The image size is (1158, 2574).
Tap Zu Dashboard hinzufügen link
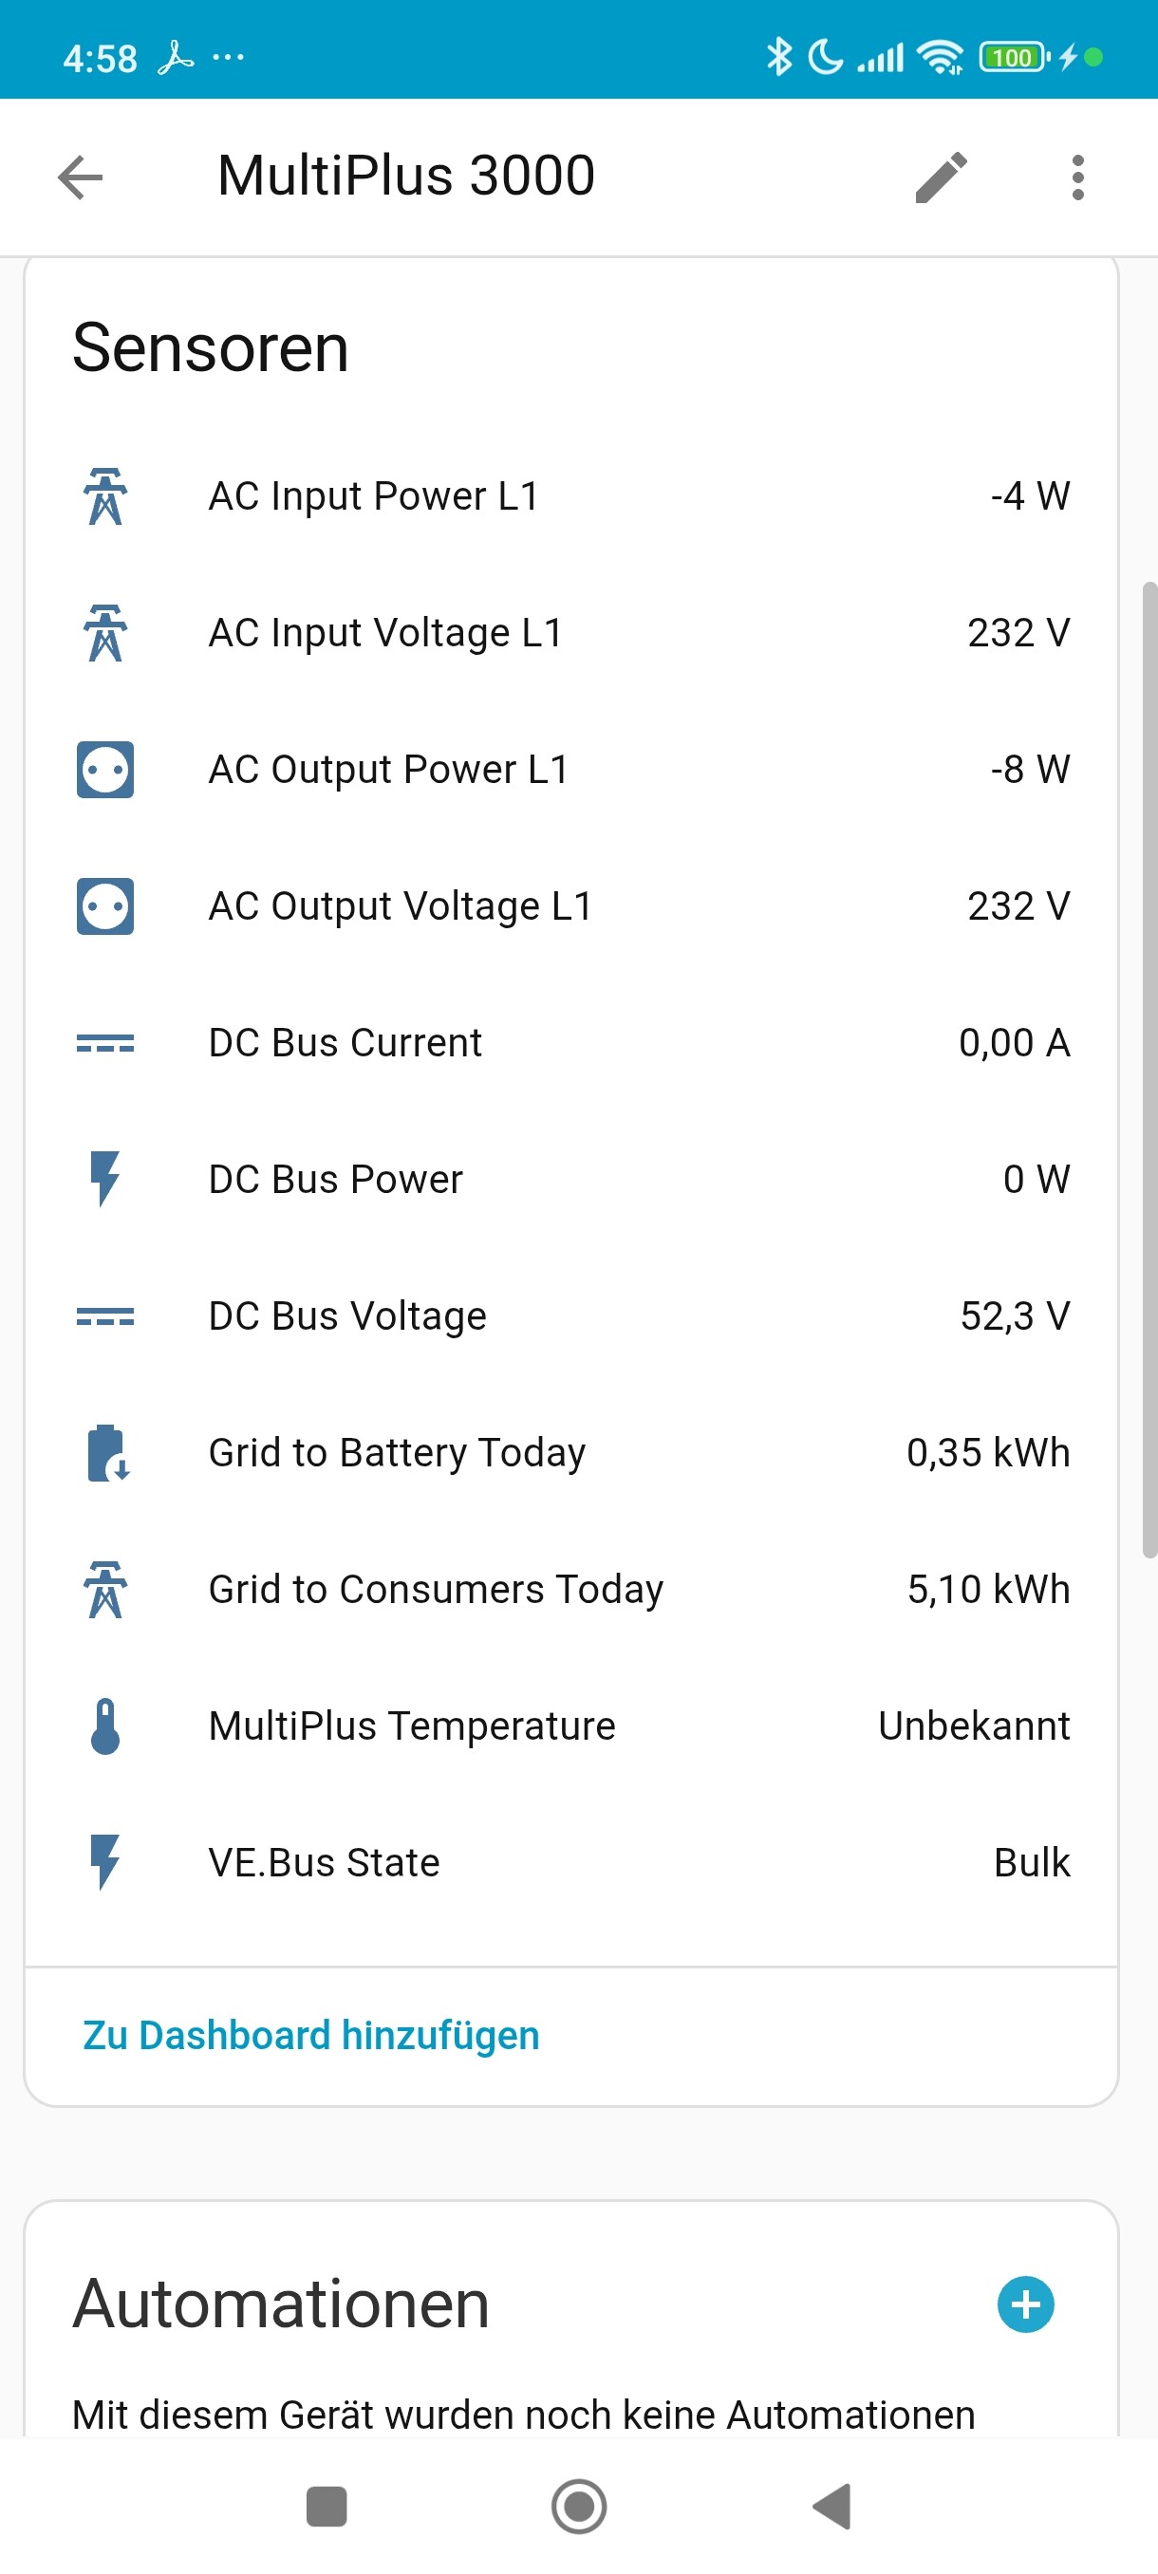click(x=310, y=2036)
